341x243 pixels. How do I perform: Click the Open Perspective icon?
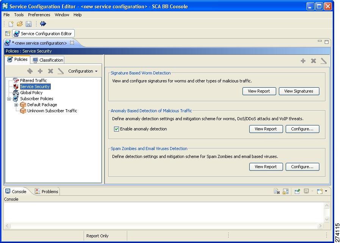pyautogui.click(x=8, y=34)
